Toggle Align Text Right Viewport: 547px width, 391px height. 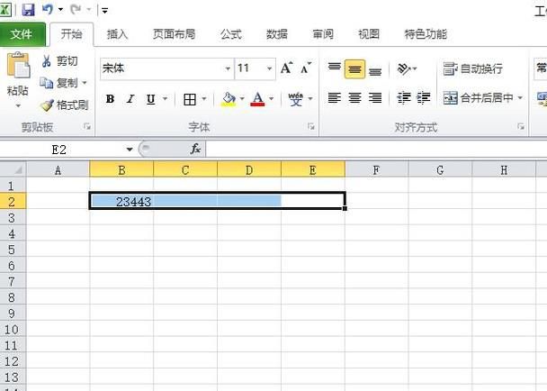pos(375,98)
